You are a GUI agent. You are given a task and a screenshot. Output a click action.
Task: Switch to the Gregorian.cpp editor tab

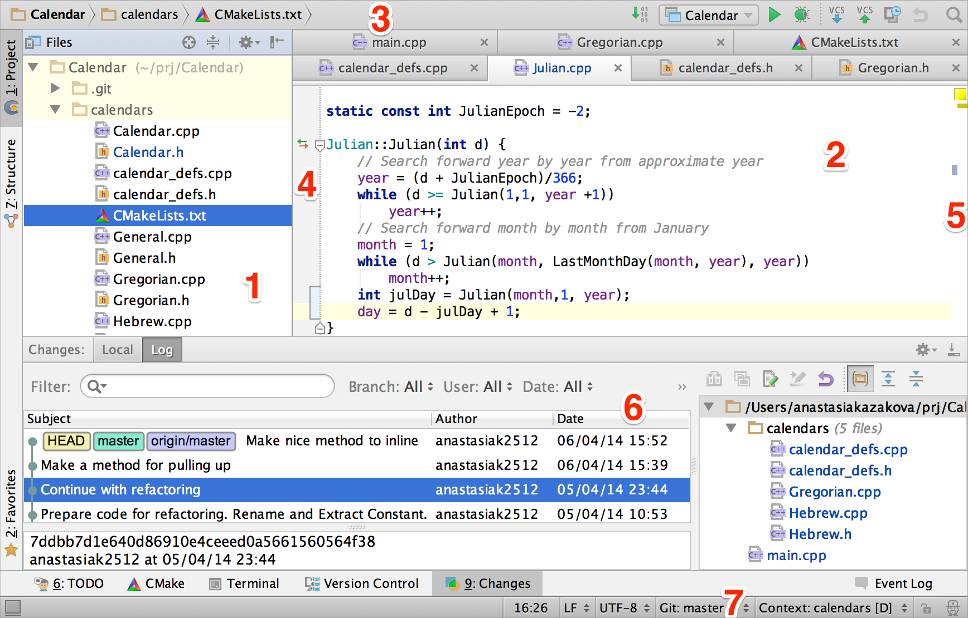pos(619,42)
